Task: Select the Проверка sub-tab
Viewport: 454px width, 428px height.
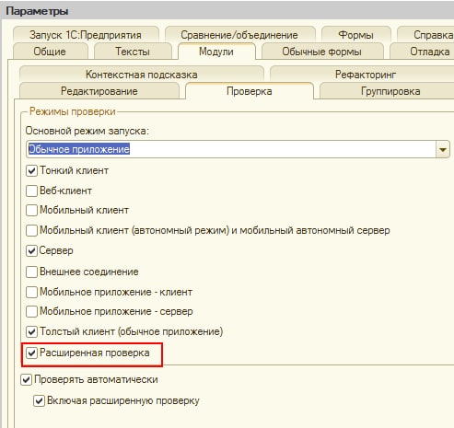Action: [x=250, y=91]
